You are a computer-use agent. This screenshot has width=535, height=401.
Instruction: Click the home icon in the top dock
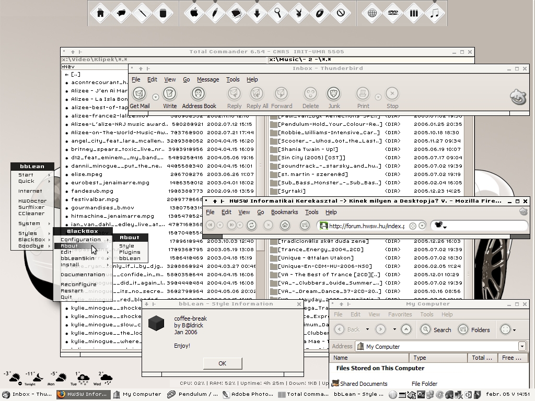click(x=100, y=13)
